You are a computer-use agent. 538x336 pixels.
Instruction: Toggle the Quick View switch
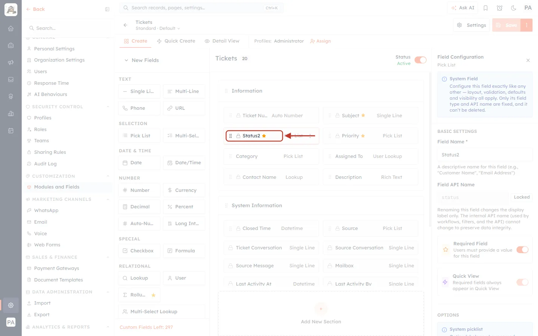[x=522, y=282]
